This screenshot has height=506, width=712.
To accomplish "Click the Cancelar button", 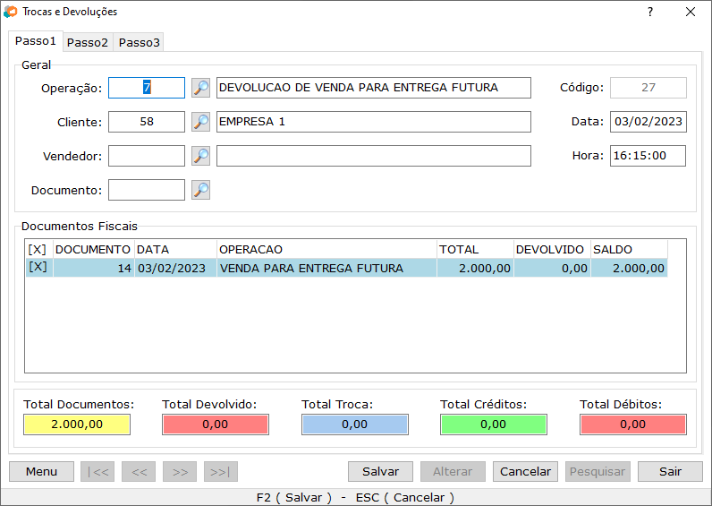I will tap(525, 471).
